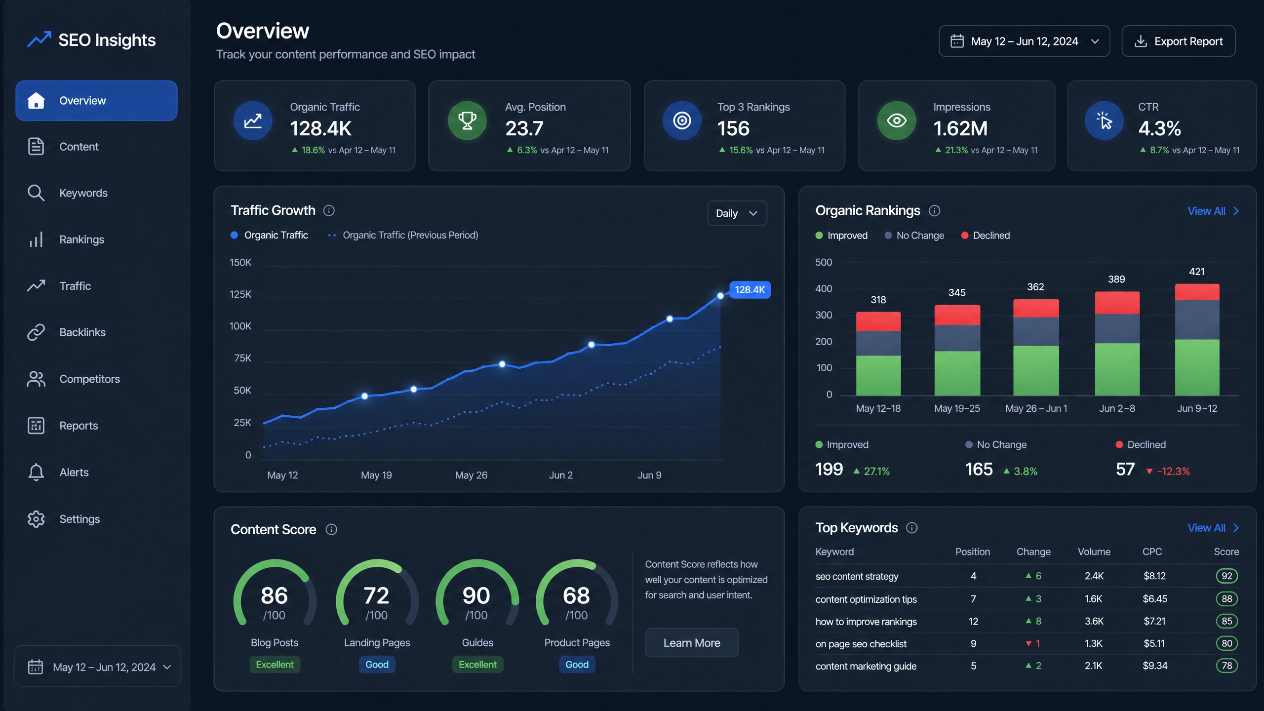Click the Overview home icon
Image resolution: width=1264 pixels, height=711 pixels.
pos(36,100)
